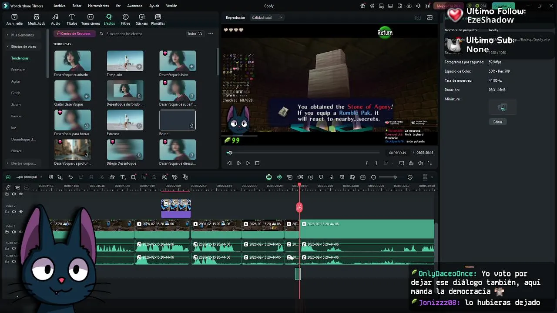Open the main track dropdown '...po principal'
This screenshot has width=557, height=313.
pyautogui.click(x=29, y=177)
